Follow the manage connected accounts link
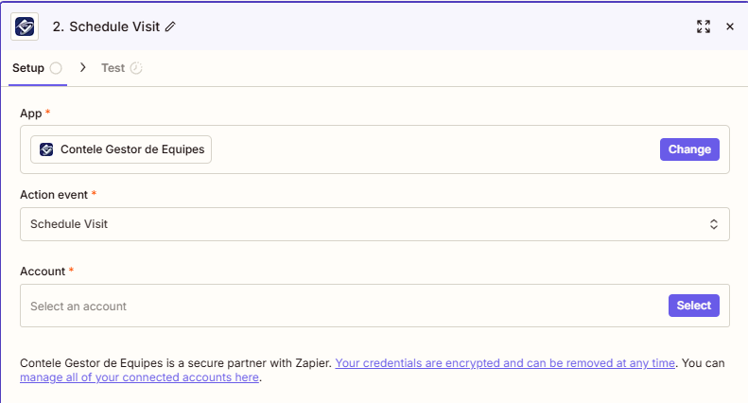This screenshot has height=403, width=748. coord(139,377)
